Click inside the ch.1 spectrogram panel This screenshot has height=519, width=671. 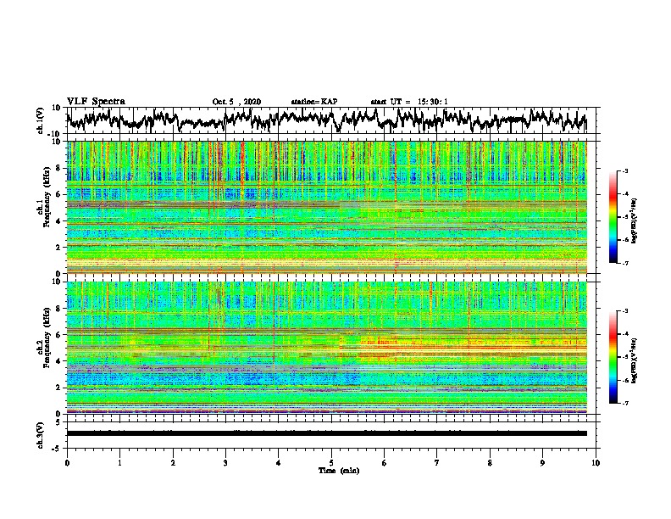coord(326,207)
